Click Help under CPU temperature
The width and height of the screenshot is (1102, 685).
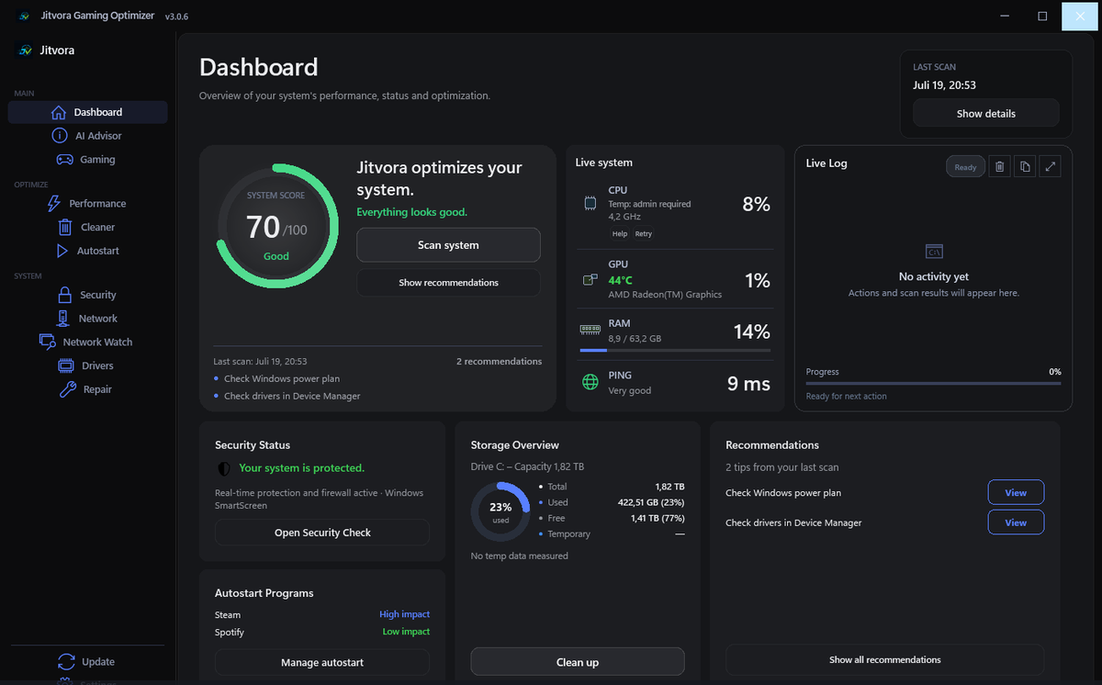(x=620, y=234)
